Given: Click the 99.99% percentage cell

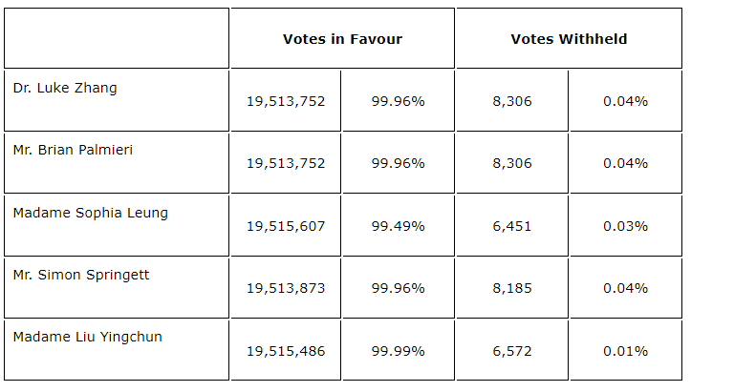Looking at the screenshot, I should click(x=398, y=351).
